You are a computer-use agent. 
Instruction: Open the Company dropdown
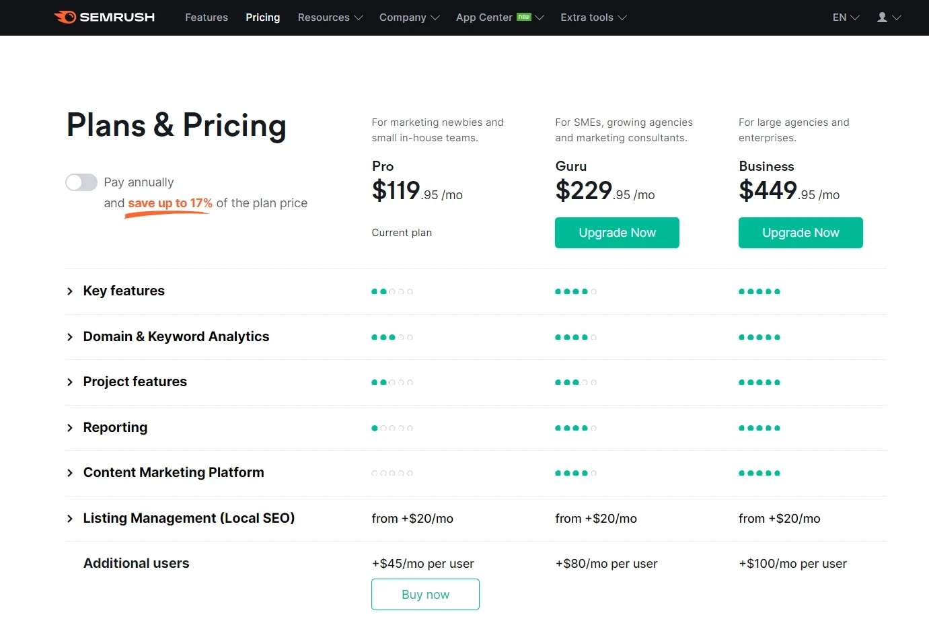(x=408, y=17)
